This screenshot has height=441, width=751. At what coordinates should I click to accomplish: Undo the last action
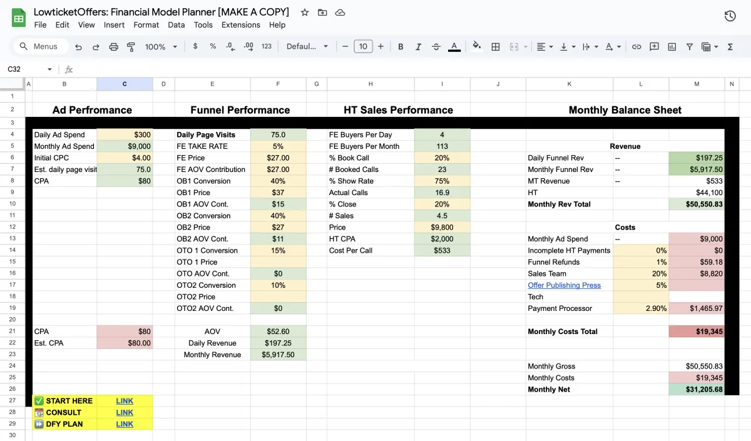78,46
